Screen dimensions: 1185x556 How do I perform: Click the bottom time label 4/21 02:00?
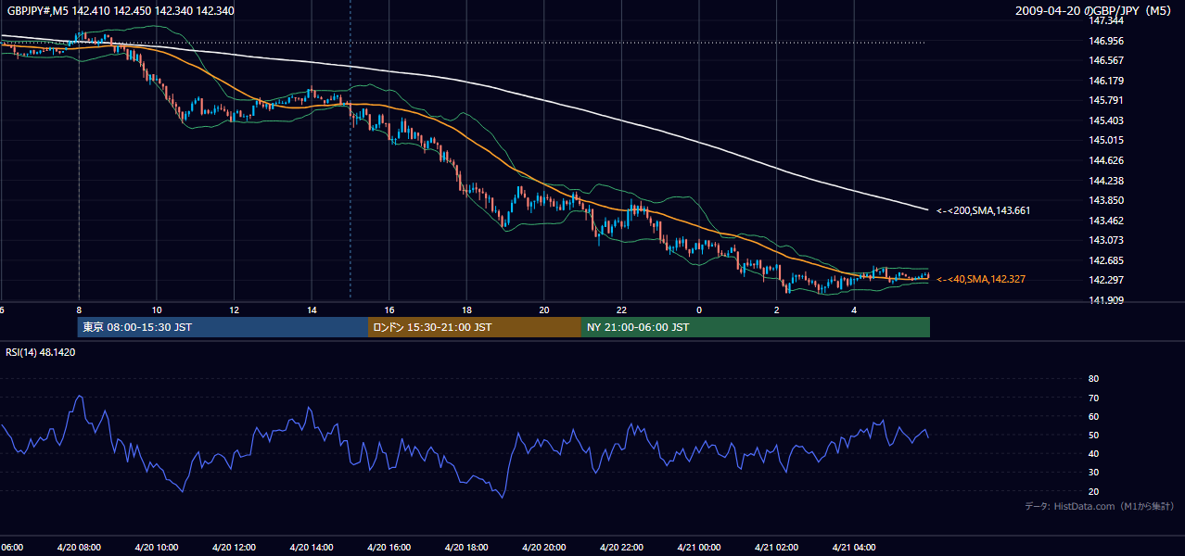pyautogui.click(x=775, y=548)
